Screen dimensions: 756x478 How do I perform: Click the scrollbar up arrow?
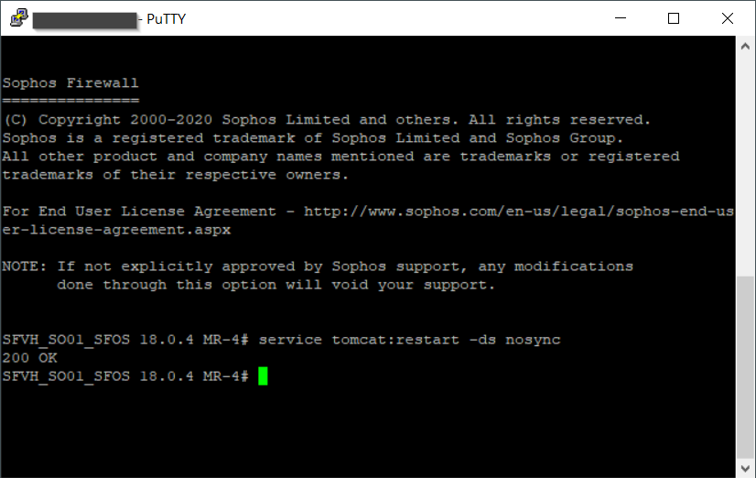745,47
